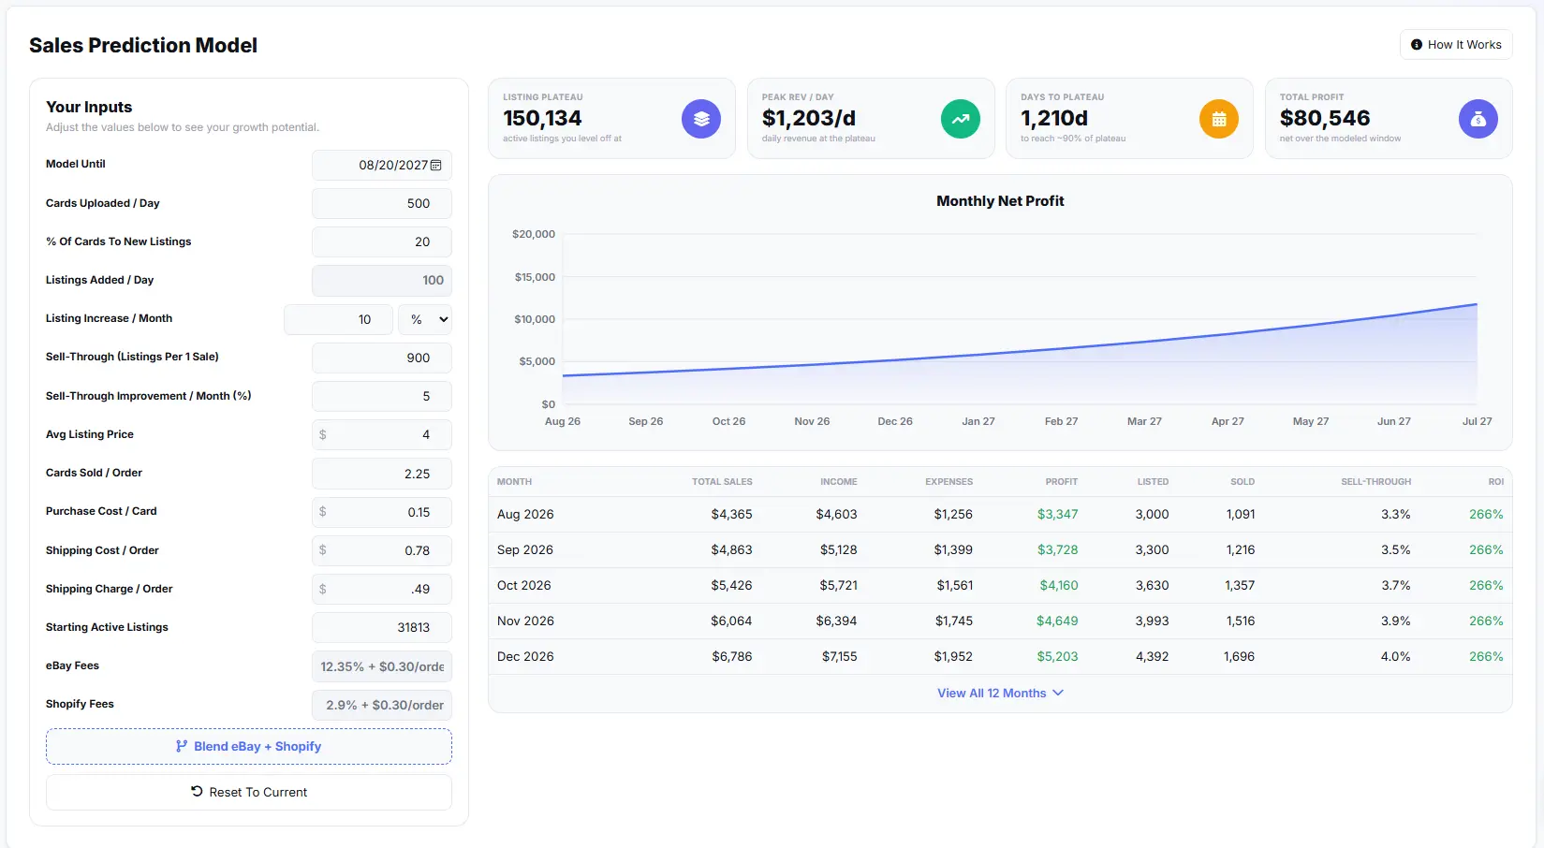This screenshot has width=1544, height=848.
Task: Click the Cards Uploaded / Day field
Action: point(382,203)
